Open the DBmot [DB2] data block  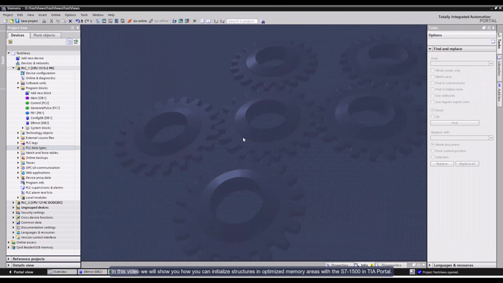pos(39,123)
